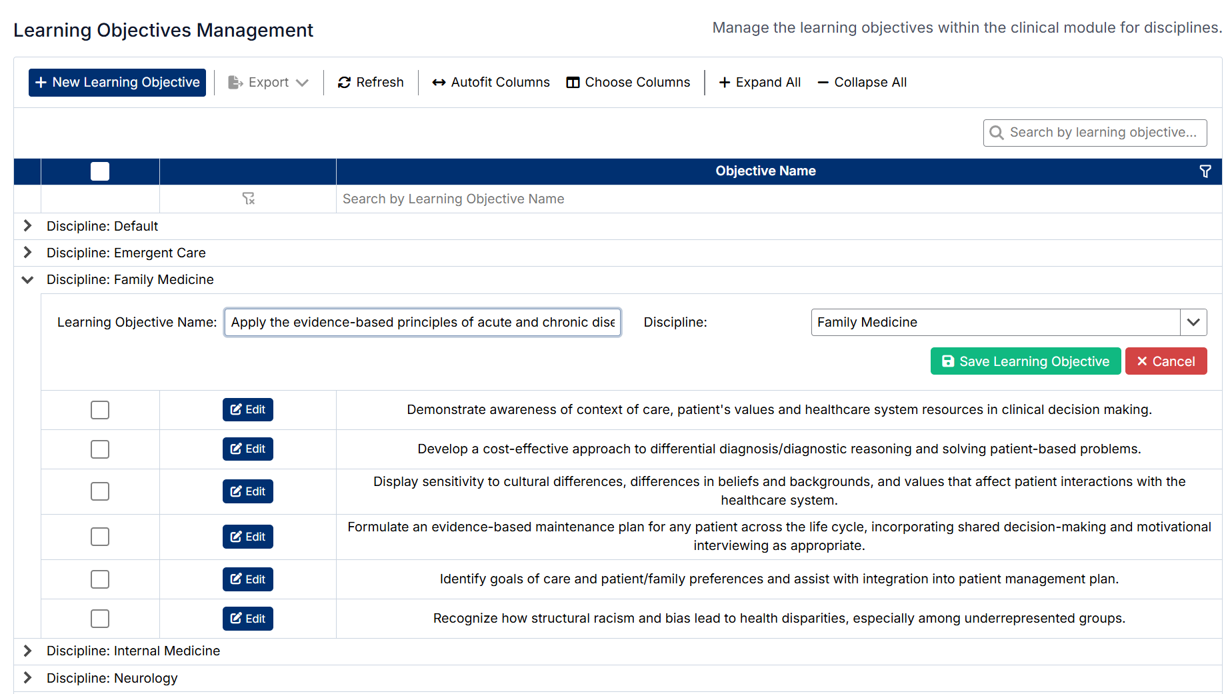Click Autofit Columns in the toolbar
The width and height of the screenshot is (1232, 694).
(491, 83)
